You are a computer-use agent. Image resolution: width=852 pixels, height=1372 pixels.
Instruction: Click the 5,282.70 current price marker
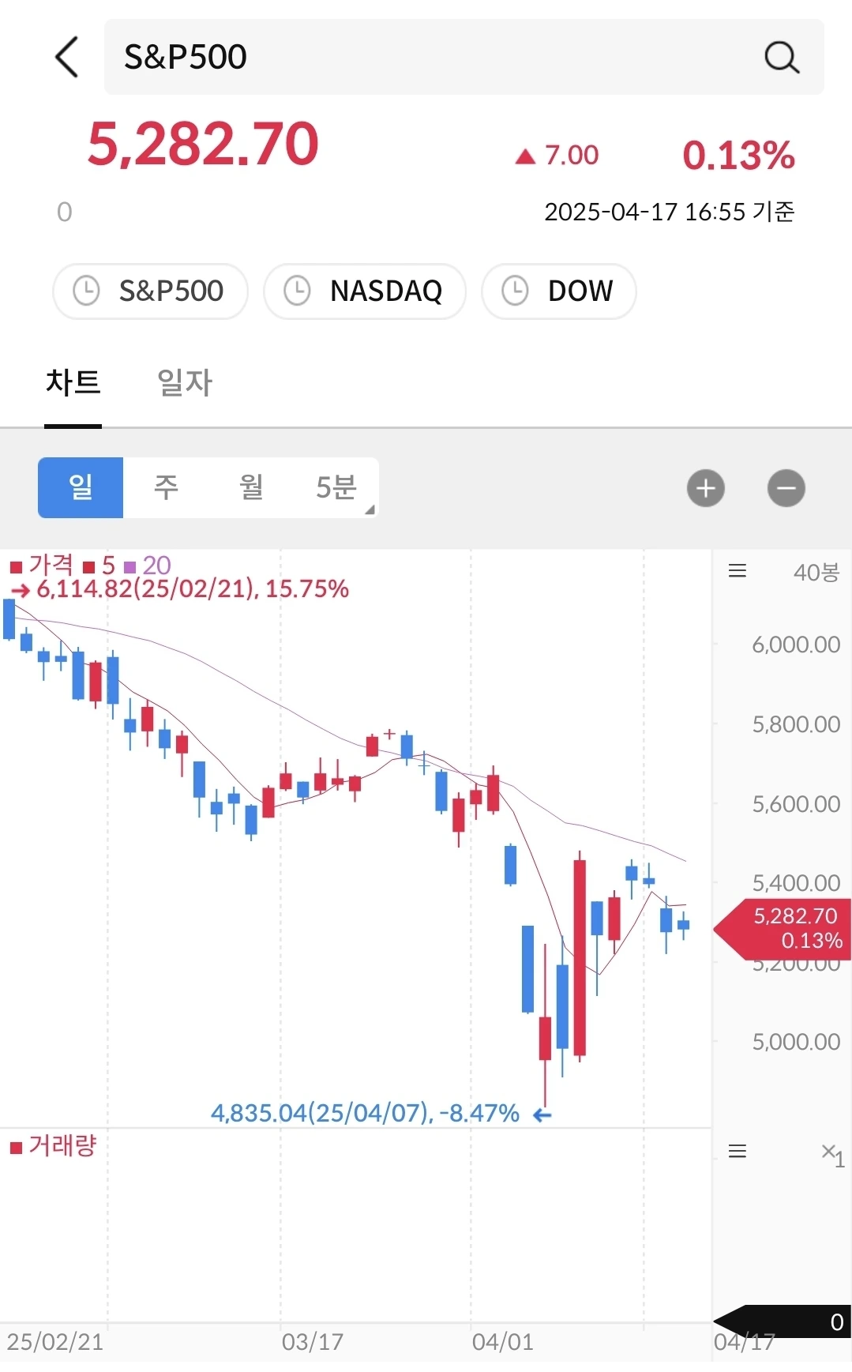(x=790, y=928)
